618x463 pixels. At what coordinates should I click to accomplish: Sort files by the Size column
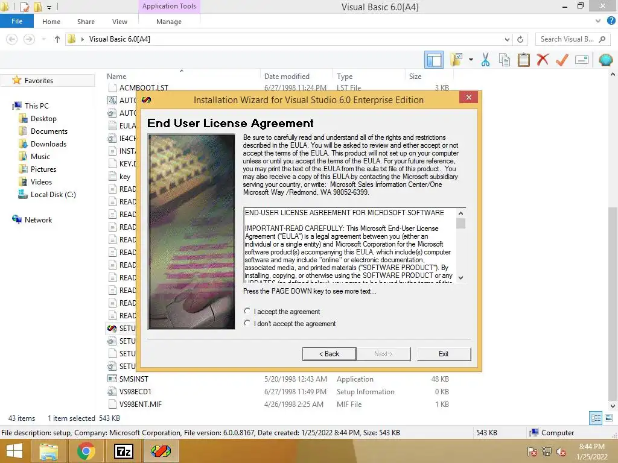(415, 77)
